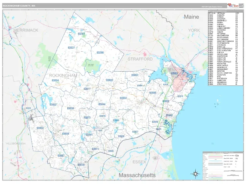Select ZIP code label 03841
The width and height of the screenshot is (246, 184).
pyautogui.click(x=89, y=135)
